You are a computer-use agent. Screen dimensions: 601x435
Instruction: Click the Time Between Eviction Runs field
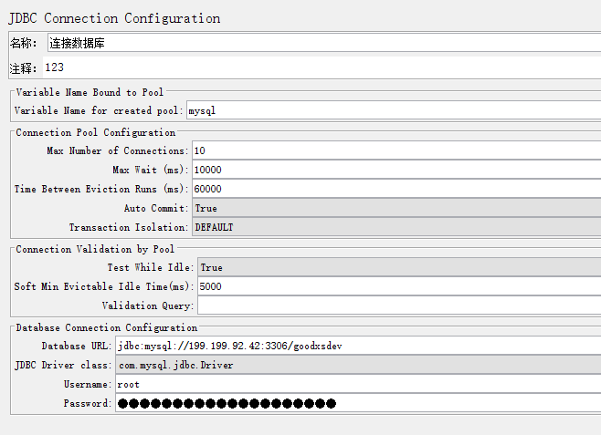(393, 189)
